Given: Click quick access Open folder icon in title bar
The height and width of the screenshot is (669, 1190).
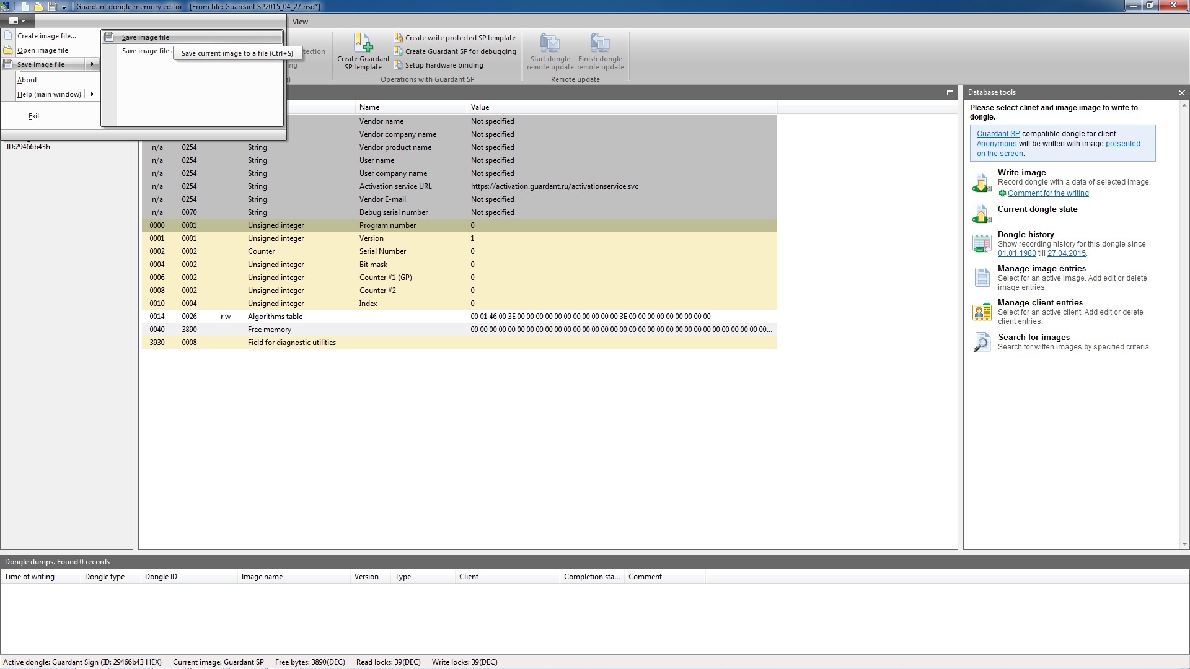Looking at the screenshot, I should [x=38, y=7].
